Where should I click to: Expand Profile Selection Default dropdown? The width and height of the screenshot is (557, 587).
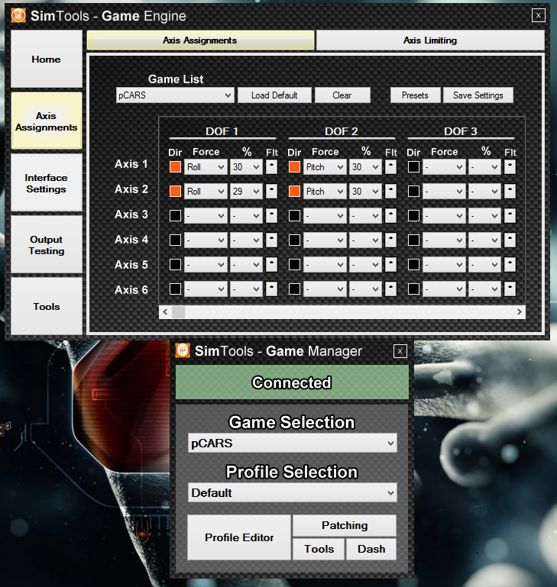click(x=293, y=492)
